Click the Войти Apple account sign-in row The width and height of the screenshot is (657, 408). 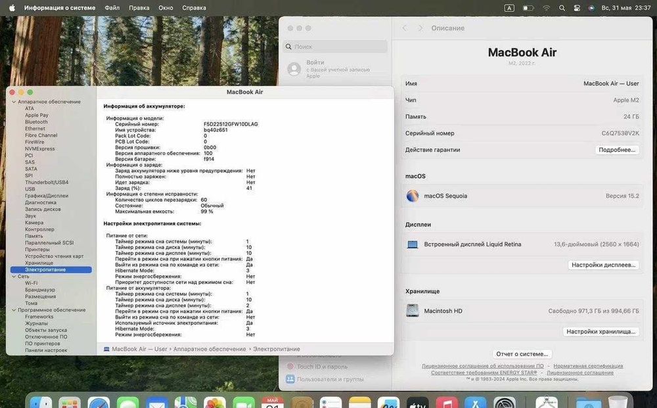tap(335, 69)
